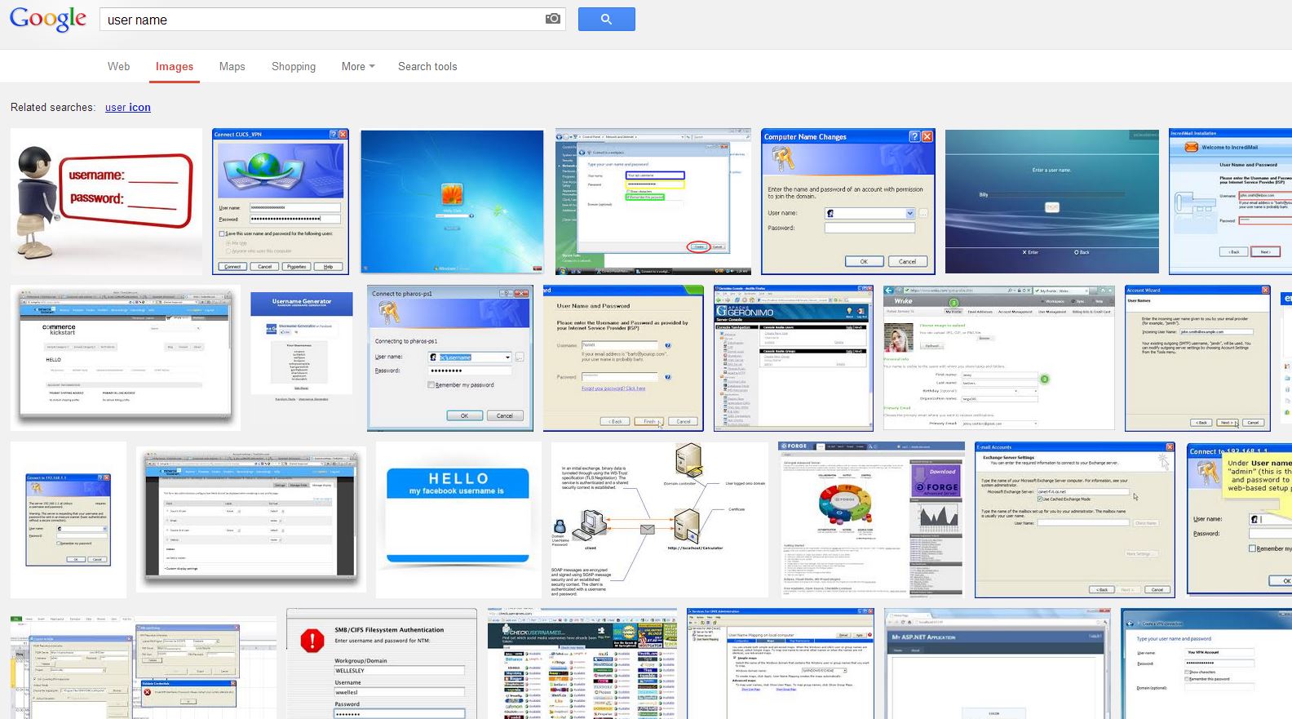Open the More dropdown menu
This screenshot has width=1292, height=719.
[x=358, y=67]
